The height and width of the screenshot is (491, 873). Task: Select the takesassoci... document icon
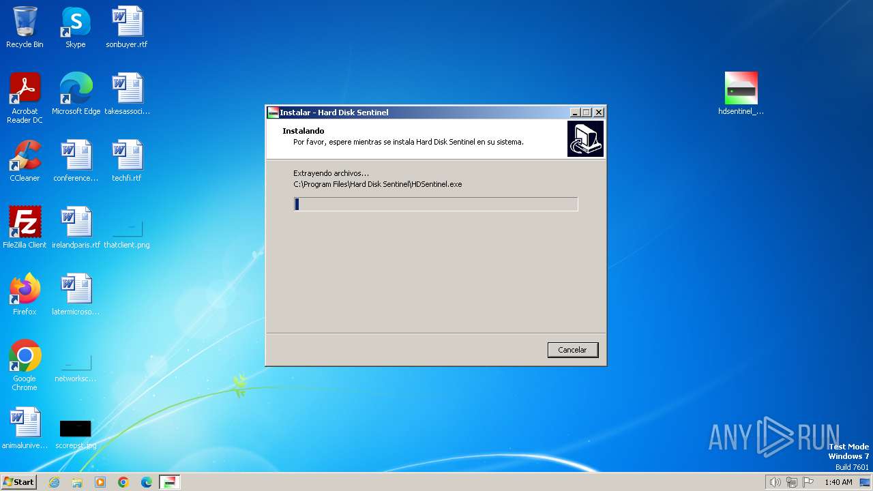point(127,94)
